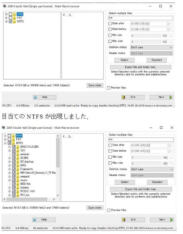Click the $RECYCLE.BIN folder icon
183x234 pixels.
18,147
